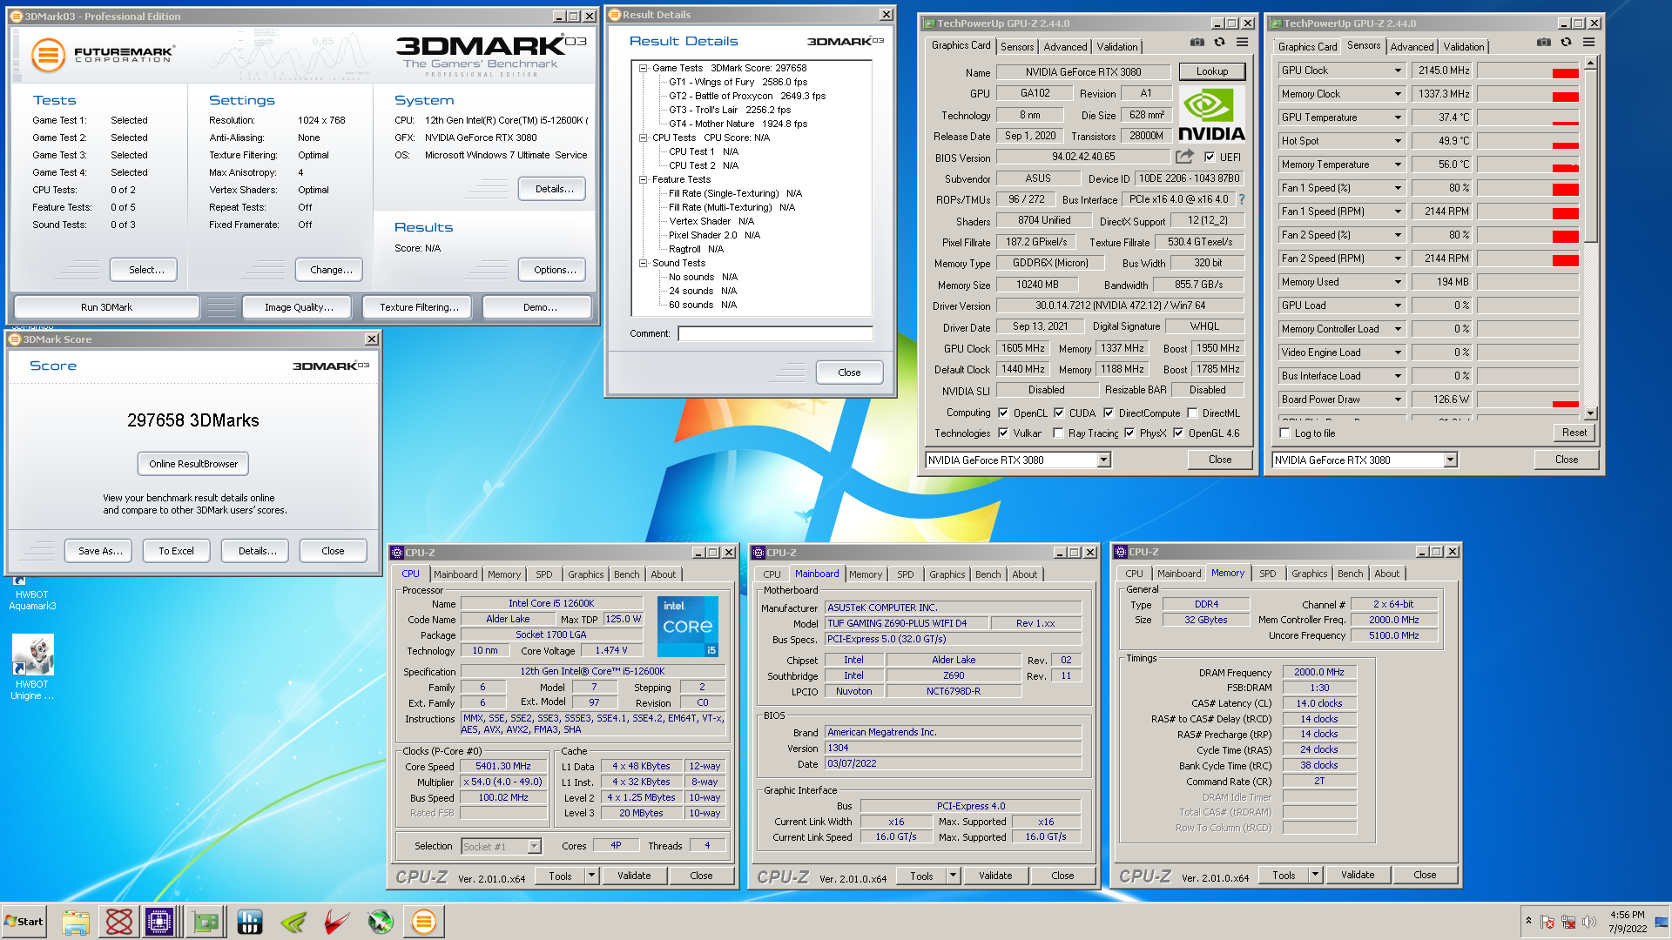This screenshot has height=940, width=1672.
Task: Enable Ray Tracing checkbox
Action: click(x=1058, y=433)
